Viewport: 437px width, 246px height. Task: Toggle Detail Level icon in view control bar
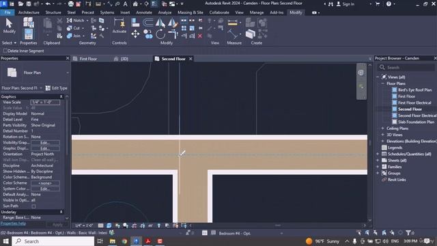point(100,225)
